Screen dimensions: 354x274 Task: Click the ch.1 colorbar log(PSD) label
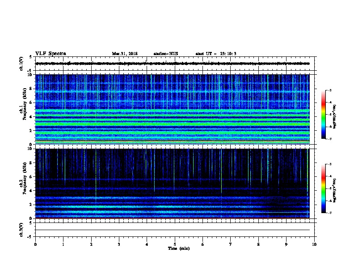click(x=335, y=116)
